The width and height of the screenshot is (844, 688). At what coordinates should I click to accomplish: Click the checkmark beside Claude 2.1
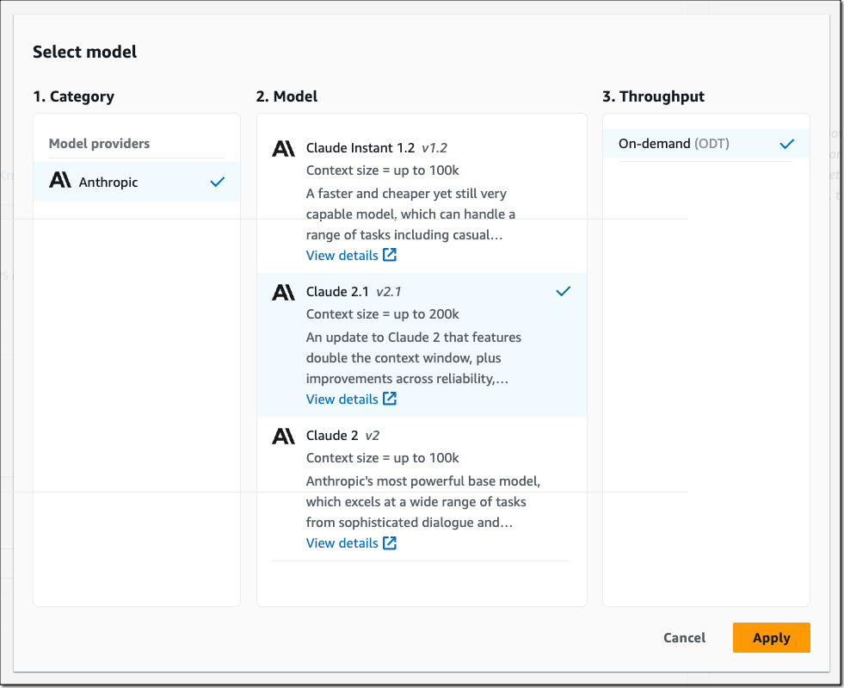pos(564,291)
